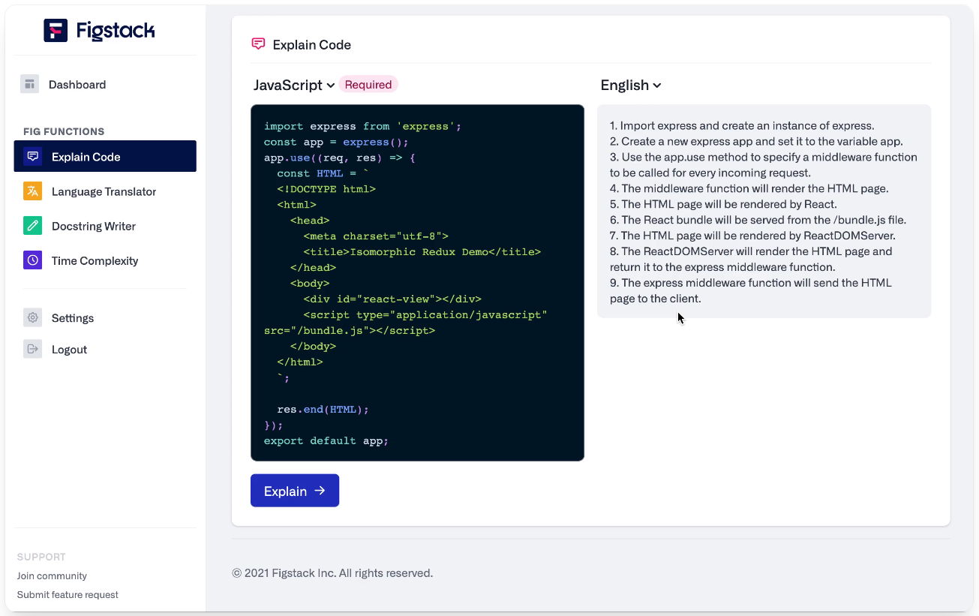Click the SUPPORT section label

point(41,557)
